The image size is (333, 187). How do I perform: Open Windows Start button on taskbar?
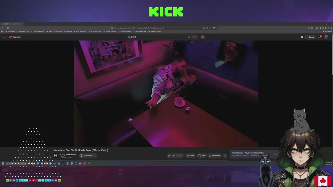point(3,163)
